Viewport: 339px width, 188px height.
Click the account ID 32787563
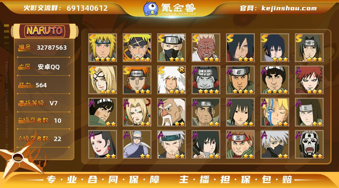52,48
